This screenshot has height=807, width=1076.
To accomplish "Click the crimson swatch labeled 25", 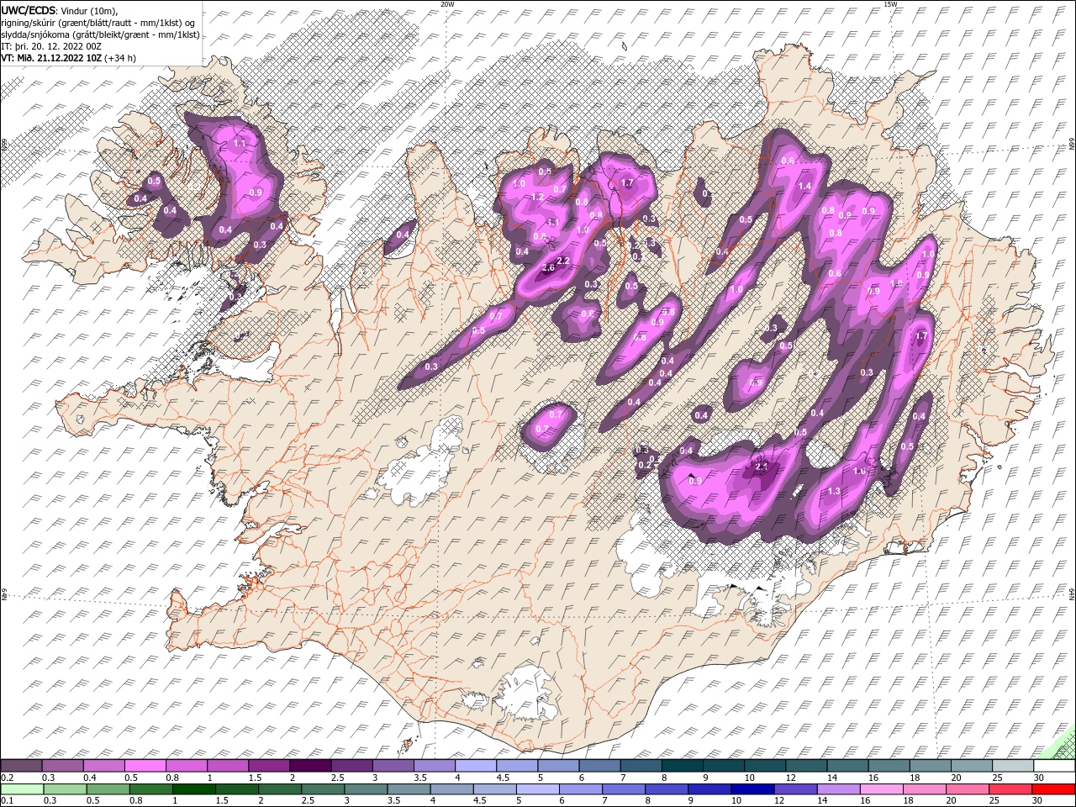I will 1012,789.
